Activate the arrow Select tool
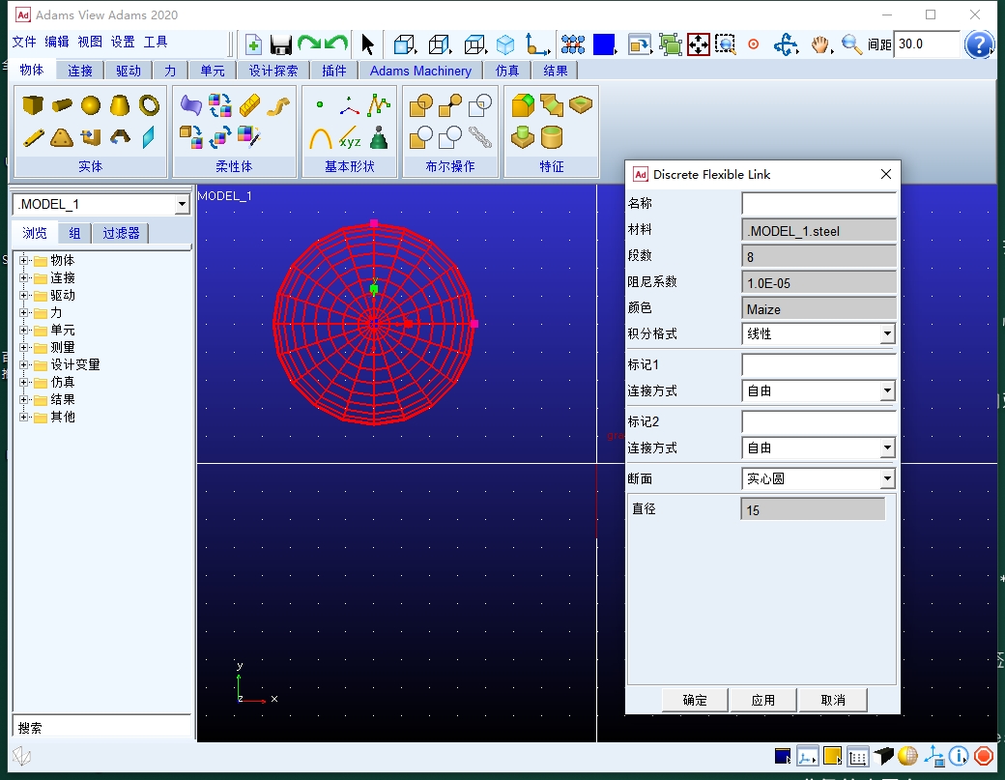 pos(367,44)
